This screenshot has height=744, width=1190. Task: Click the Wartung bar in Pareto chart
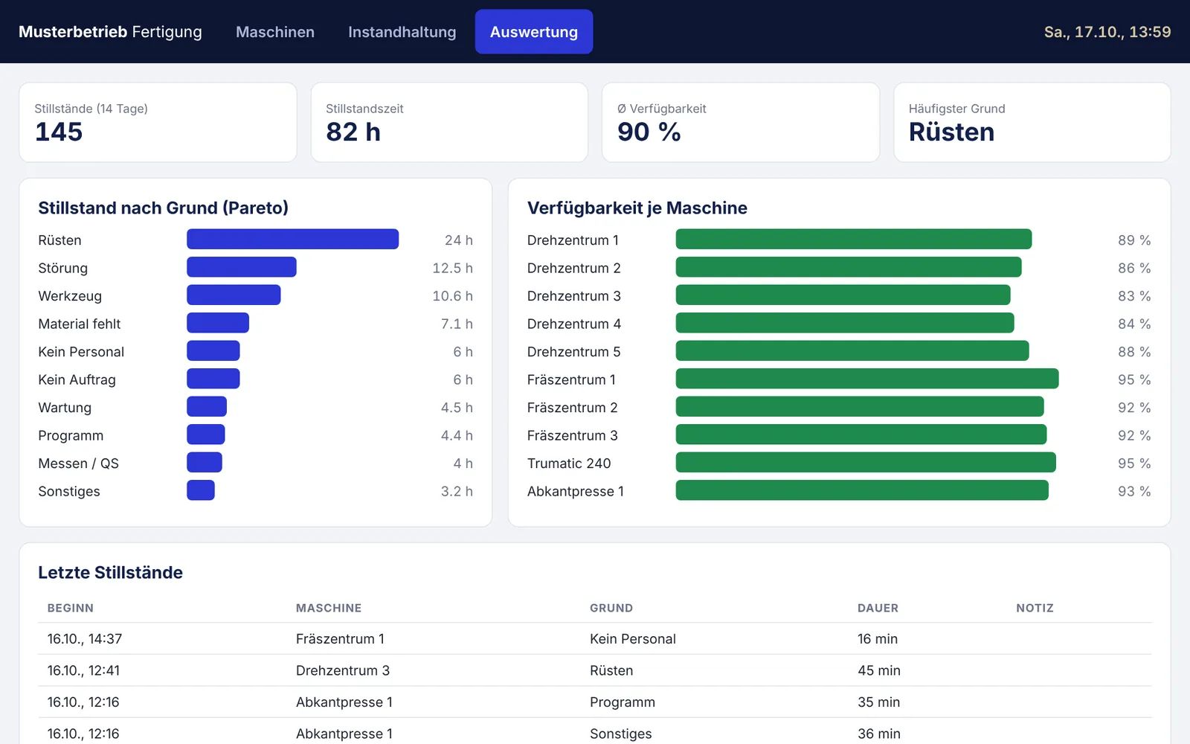pos(207,406)
